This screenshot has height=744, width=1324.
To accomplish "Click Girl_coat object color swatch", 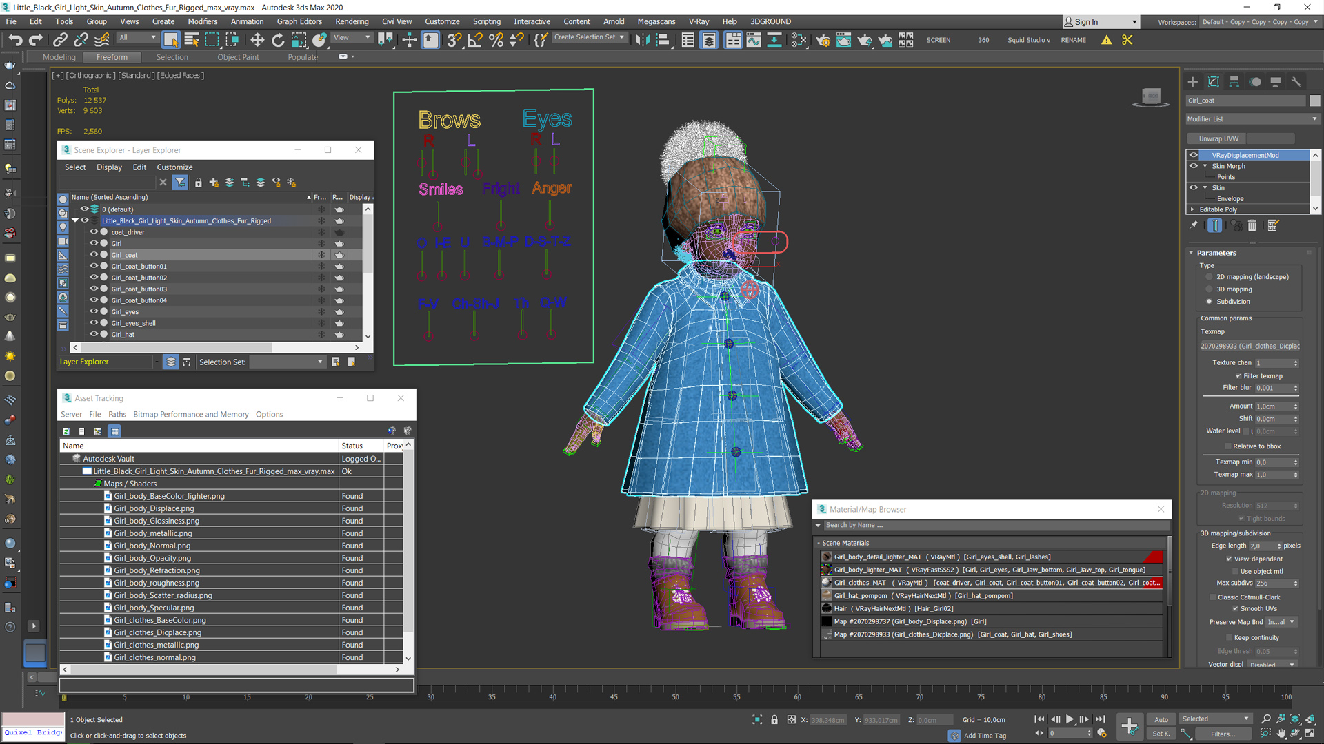I will (x=1315, y=101).
